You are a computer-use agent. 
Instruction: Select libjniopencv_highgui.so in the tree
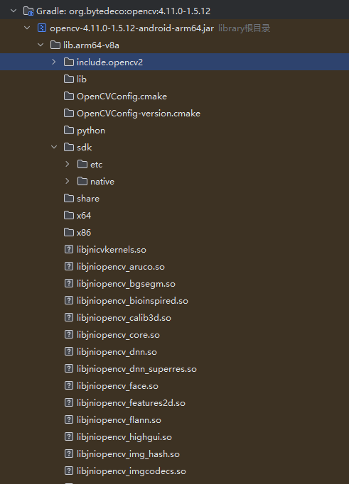point(124,436)
